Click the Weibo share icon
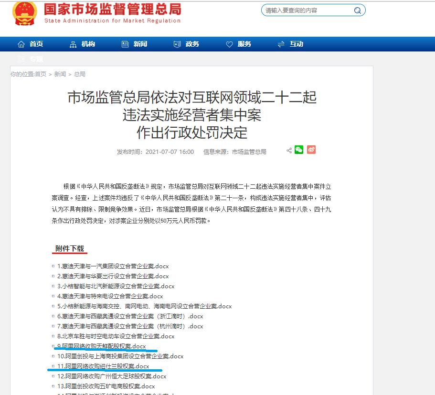Image resolution: width=435 pixels, height=395 pixels. [311, 150]
